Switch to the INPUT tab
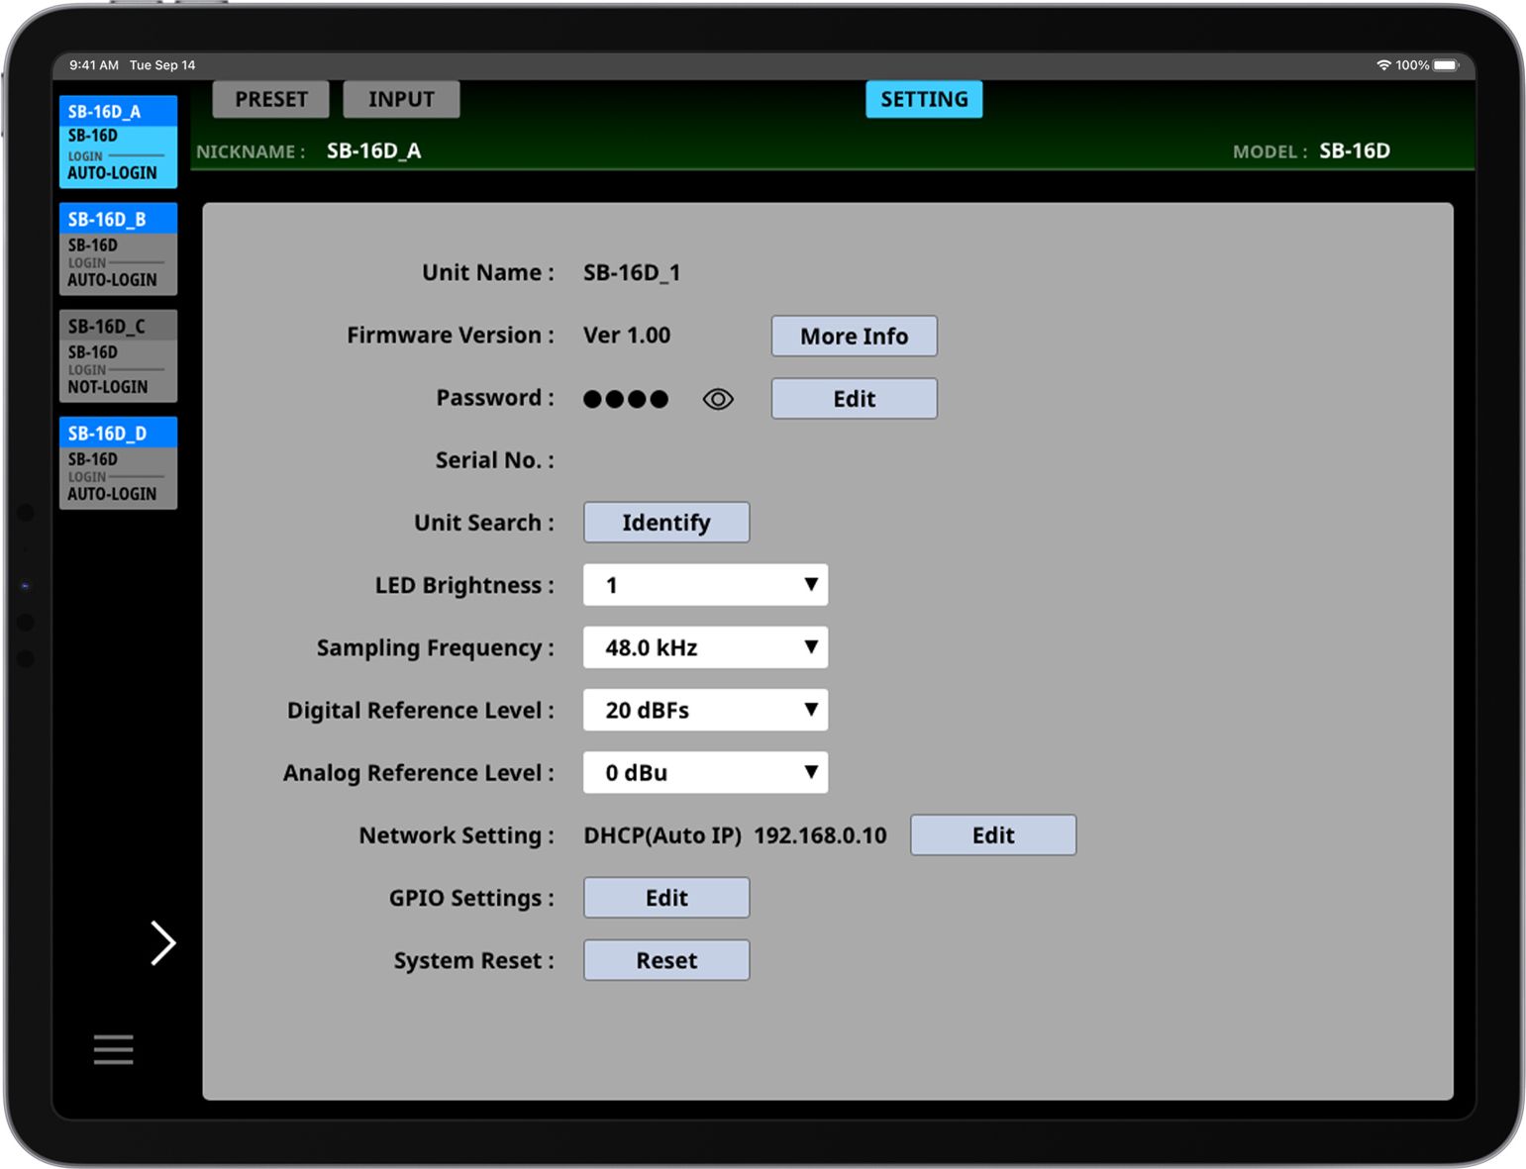This screenshot has width=1526, height=1169. pyautogui.click(x=401, y=99)
